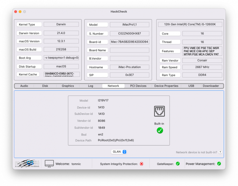Click the Disk Startup label button

[29, 66]
